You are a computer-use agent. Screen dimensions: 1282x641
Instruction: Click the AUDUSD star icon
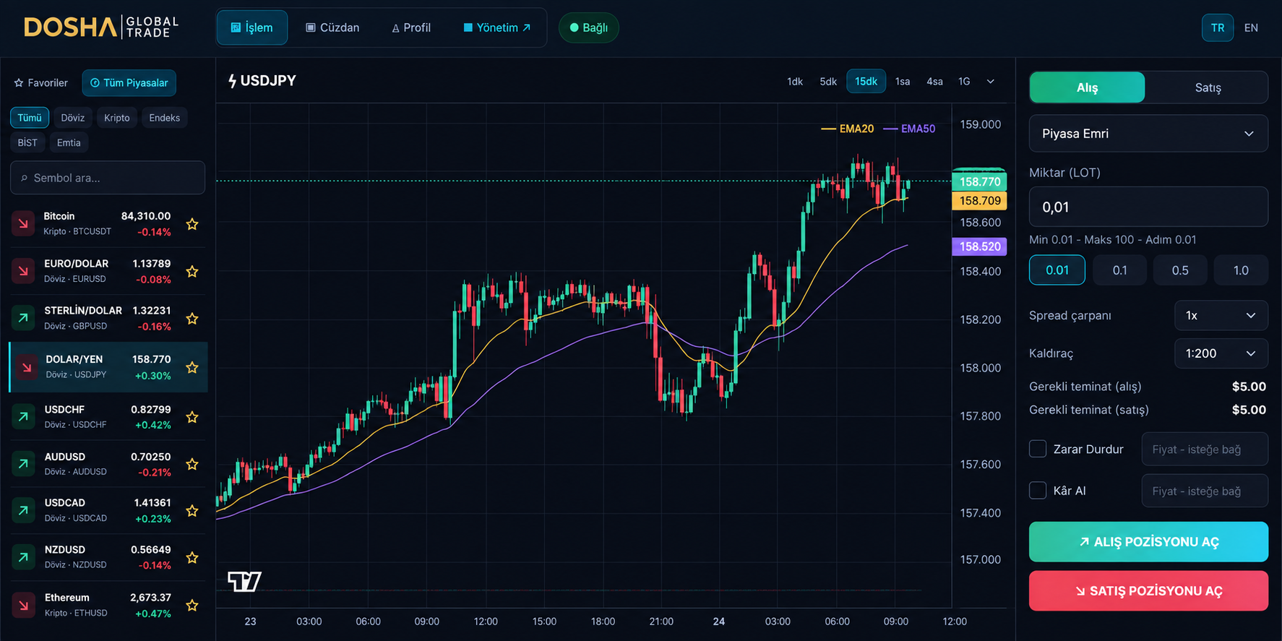pos(192,464)
